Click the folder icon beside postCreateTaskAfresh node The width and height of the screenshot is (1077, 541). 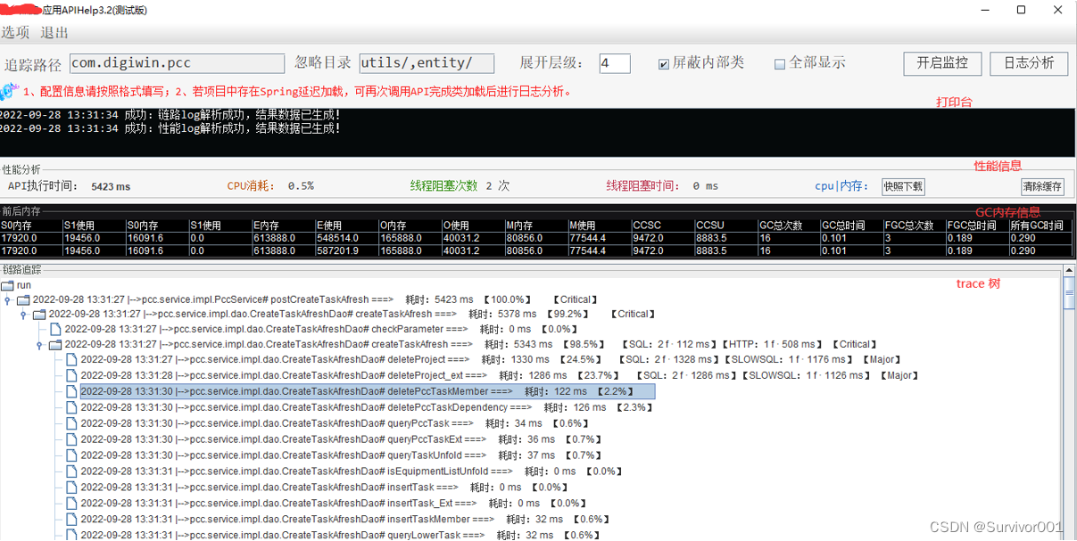pos(21,299)
